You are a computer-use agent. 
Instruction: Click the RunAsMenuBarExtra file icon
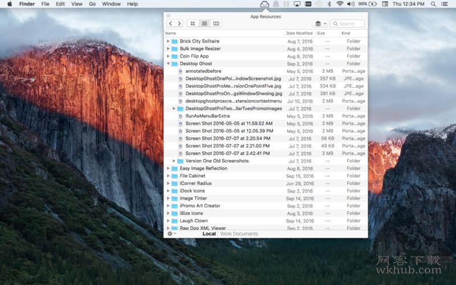(180, 116)
